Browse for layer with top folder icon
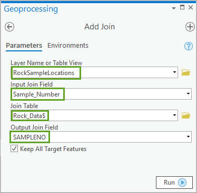Image resolution: width=197 pixels, height=193 pixels. pos(186,72)
